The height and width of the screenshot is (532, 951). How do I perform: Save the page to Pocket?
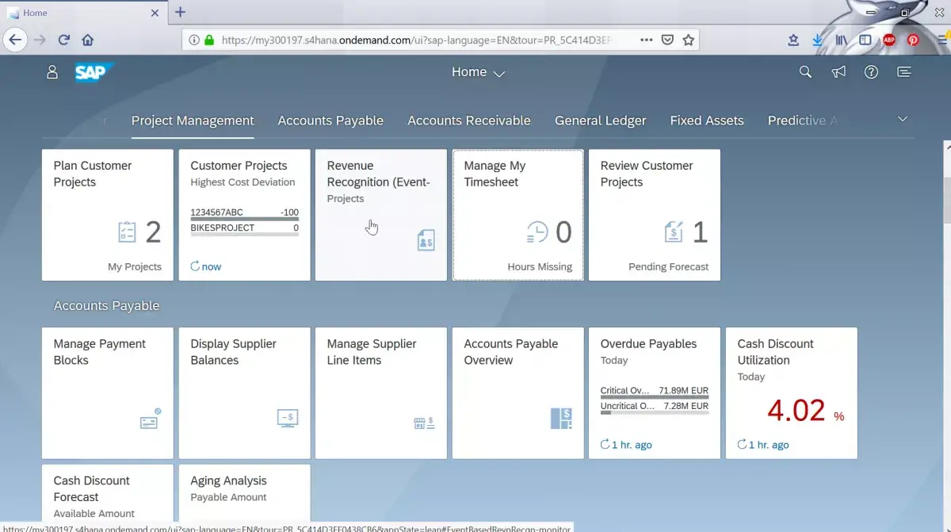coord(667,40)
